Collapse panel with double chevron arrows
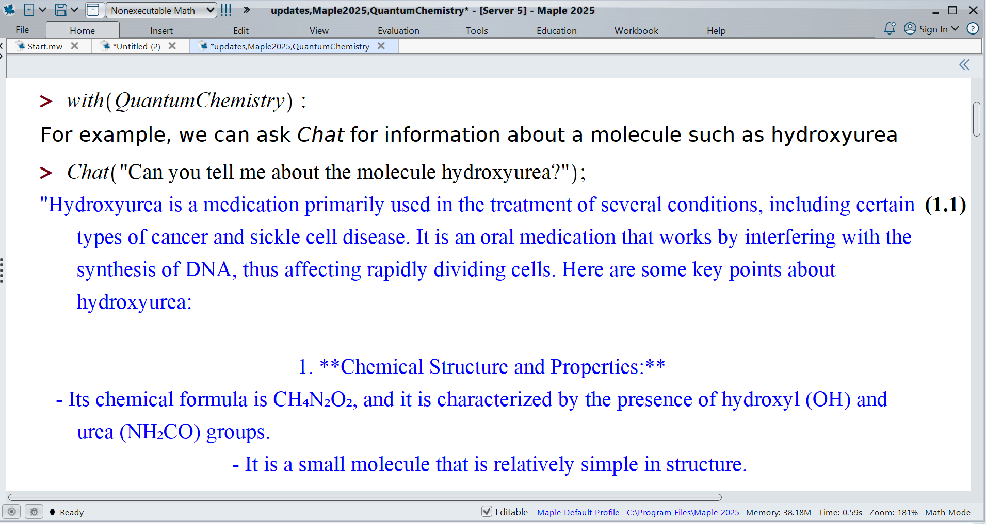986x524 pixels. (x=964, y=65)
